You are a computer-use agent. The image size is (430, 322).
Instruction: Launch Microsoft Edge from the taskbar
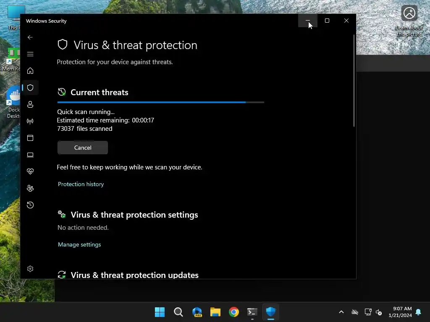(197, 312)
